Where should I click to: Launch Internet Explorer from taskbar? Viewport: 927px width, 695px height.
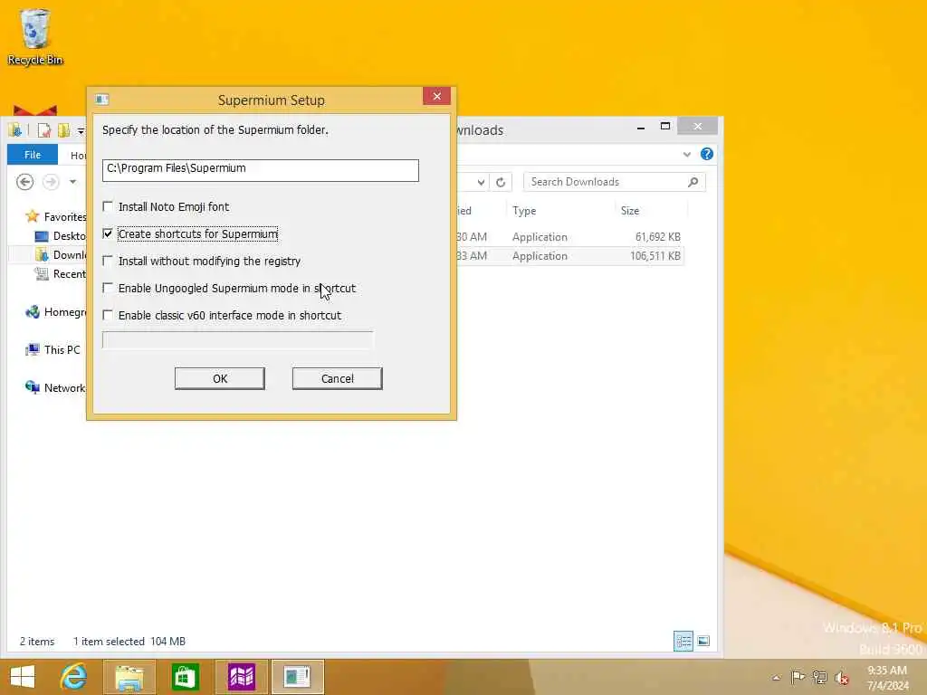click(x=73, y=677)
